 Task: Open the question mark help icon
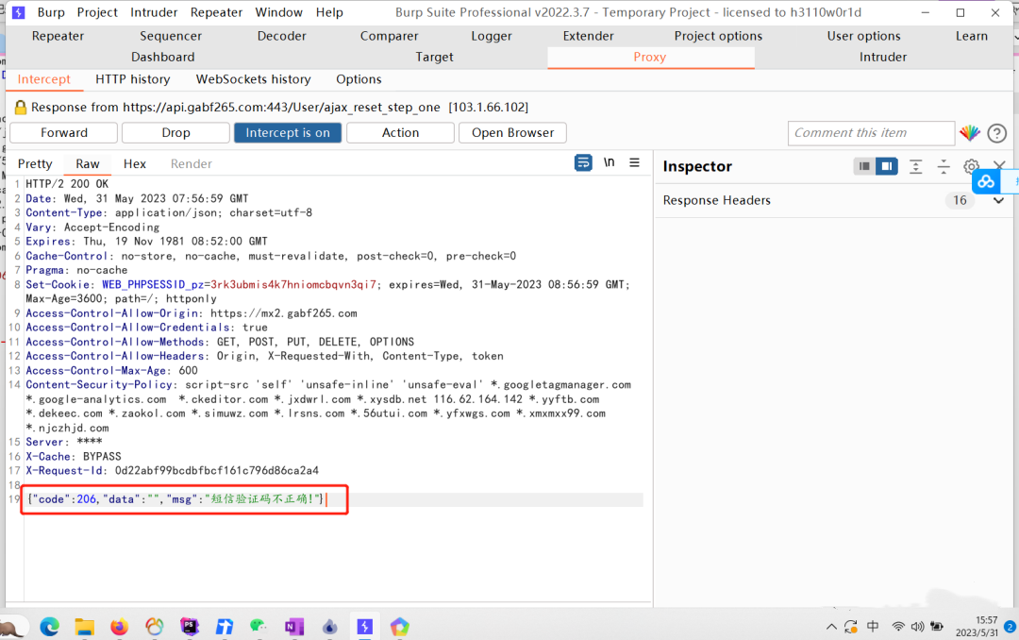(996, 133)
